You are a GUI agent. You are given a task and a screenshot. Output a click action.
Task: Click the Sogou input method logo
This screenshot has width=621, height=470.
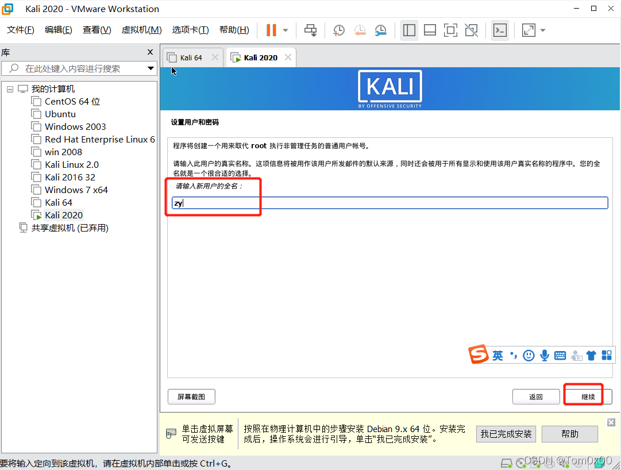[x=479, y=354]
